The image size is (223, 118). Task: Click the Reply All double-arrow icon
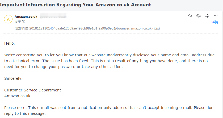tap(199, 16)
